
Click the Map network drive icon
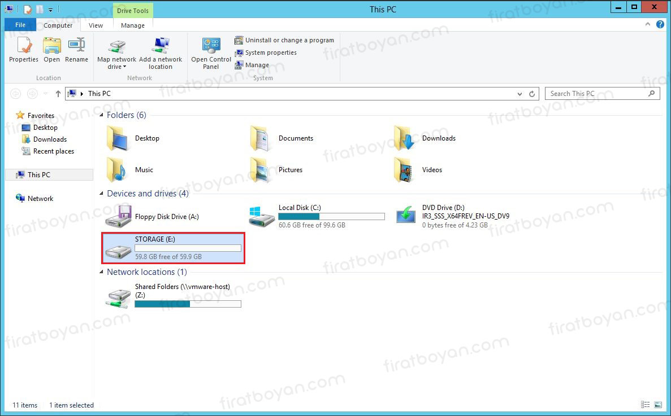(116, 46)
